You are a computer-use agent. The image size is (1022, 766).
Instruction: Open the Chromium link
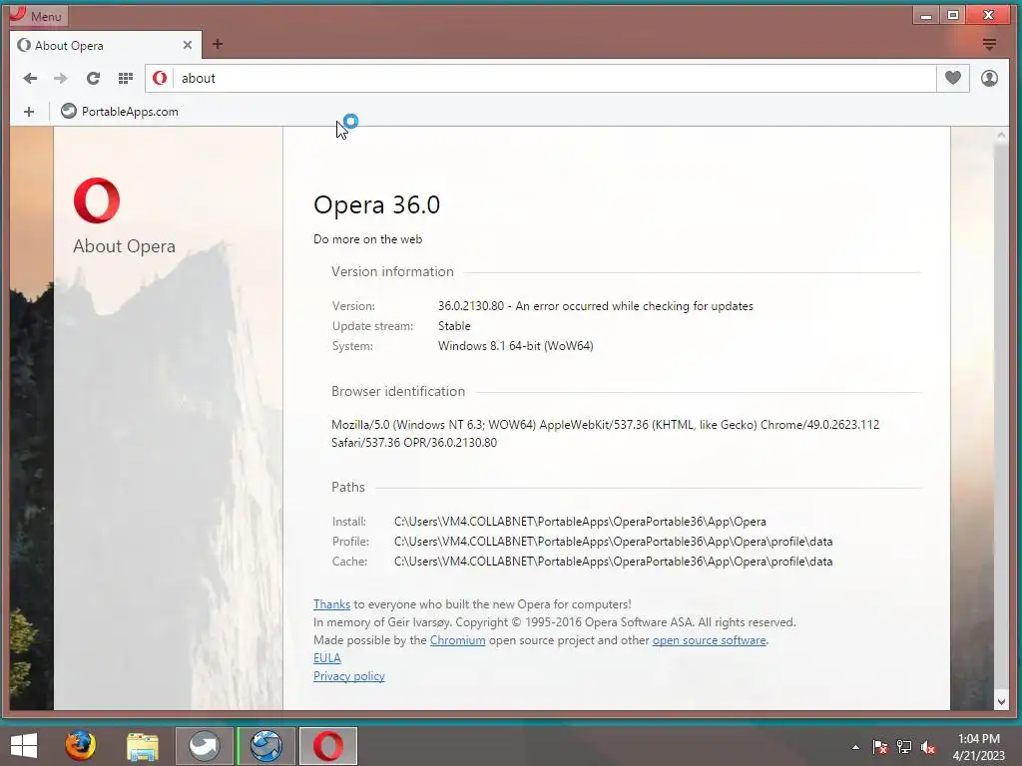[457, 640]
